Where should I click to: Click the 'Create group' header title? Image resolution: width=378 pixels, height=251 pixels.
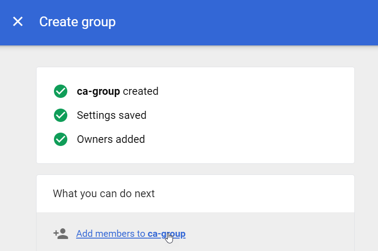point(78,22)
